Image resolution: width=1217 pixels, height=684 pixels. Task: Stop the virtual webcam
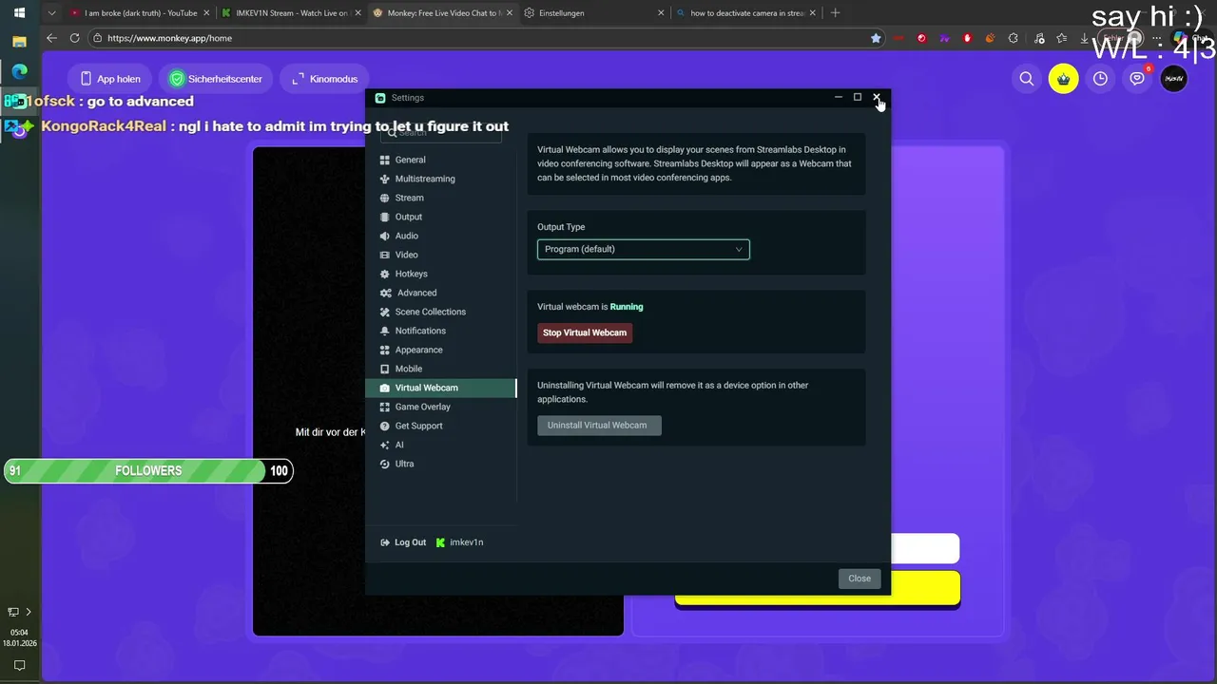coord(585,332)
